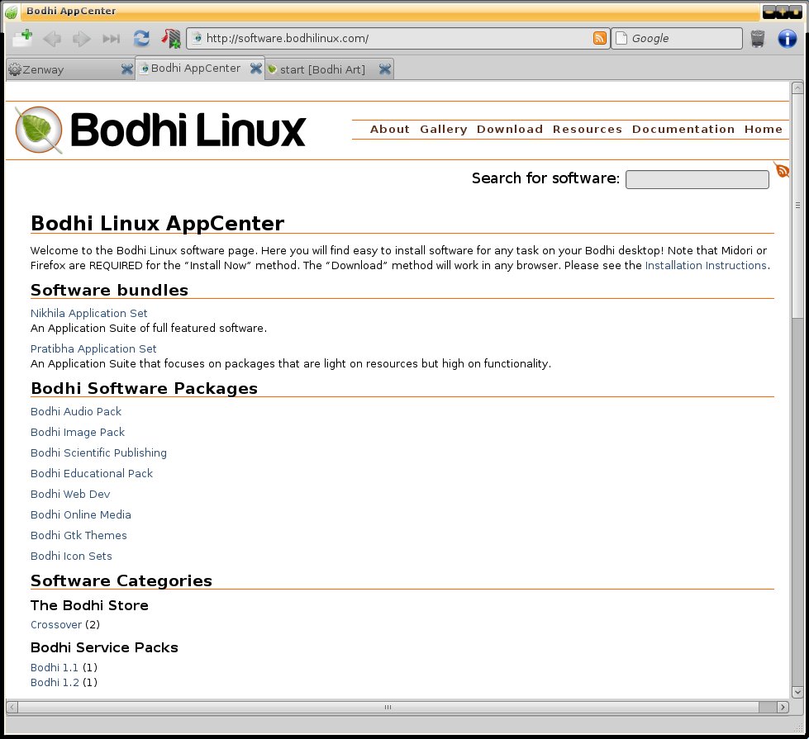
Task: Click the Software Categories heading
Action: pyautogui.click(x=121, y=580)
